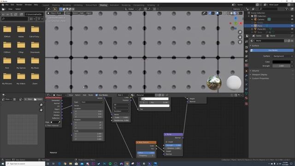Open the My Music folder
This screenshot has width=295, height=166.
tap(35, 63)
